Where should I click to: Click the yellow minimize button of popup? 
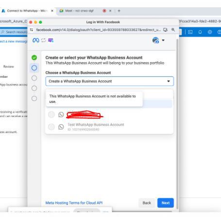click(35, 22)
